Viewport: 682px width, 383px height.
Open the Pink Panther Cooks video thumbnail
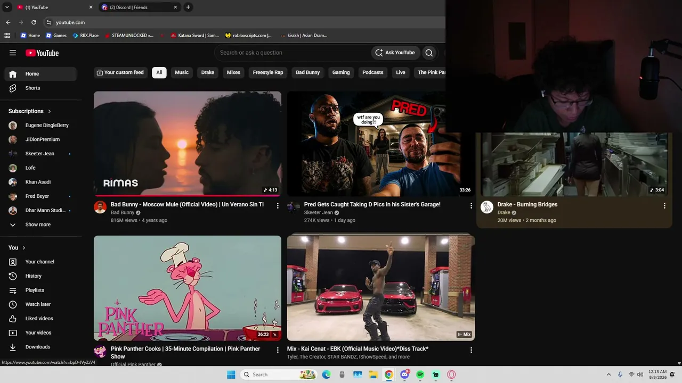click(x=188, y=288)
